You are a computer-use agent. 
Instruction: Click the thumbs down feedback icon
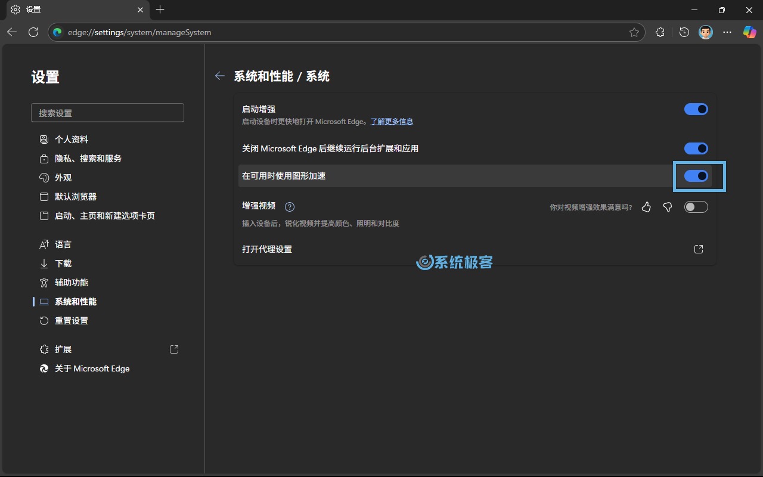click(x=668, y=207)
